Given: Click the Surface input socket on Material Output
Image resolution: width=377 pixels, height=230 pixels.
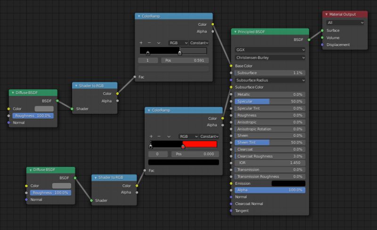Looking at the screenshot, I should click(322, 31).
